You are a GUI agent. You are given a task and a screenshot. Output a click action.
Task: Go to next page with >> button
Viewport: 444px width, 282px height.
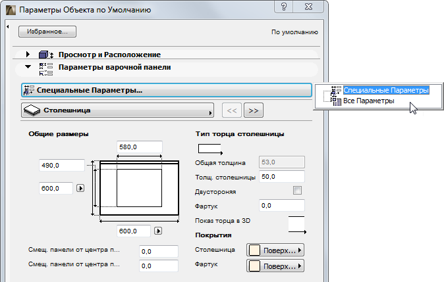click(x=254, y=110)
